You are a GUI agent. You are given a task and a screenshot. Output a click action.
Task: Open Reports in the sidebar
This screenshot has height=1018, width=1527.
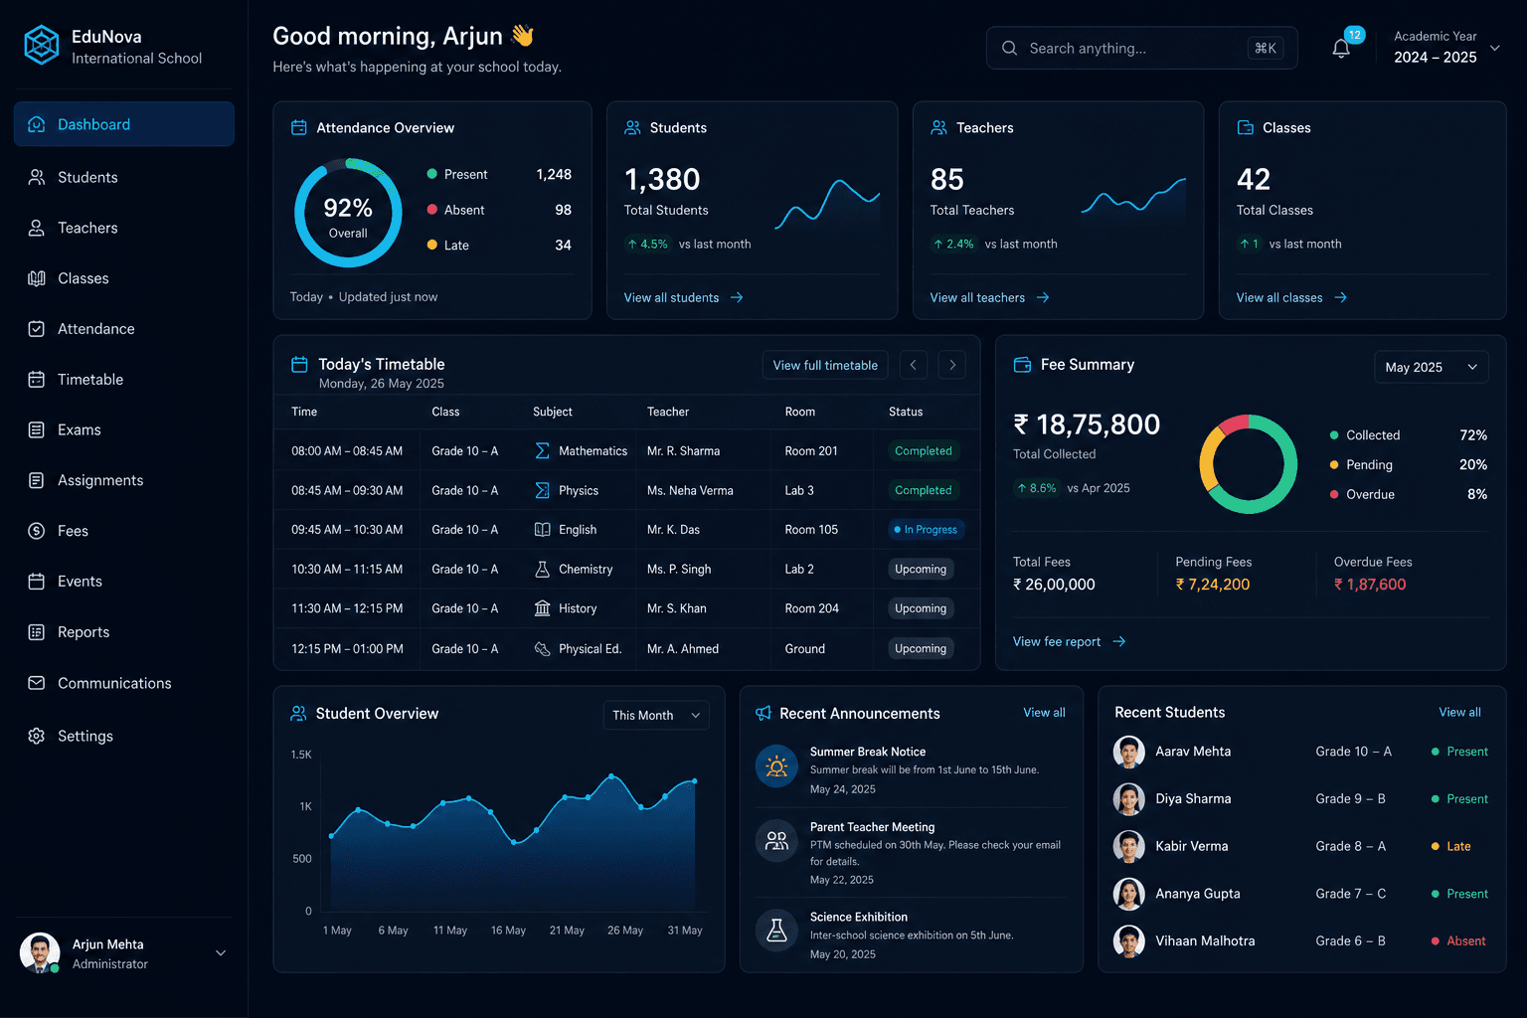[124, 632]
